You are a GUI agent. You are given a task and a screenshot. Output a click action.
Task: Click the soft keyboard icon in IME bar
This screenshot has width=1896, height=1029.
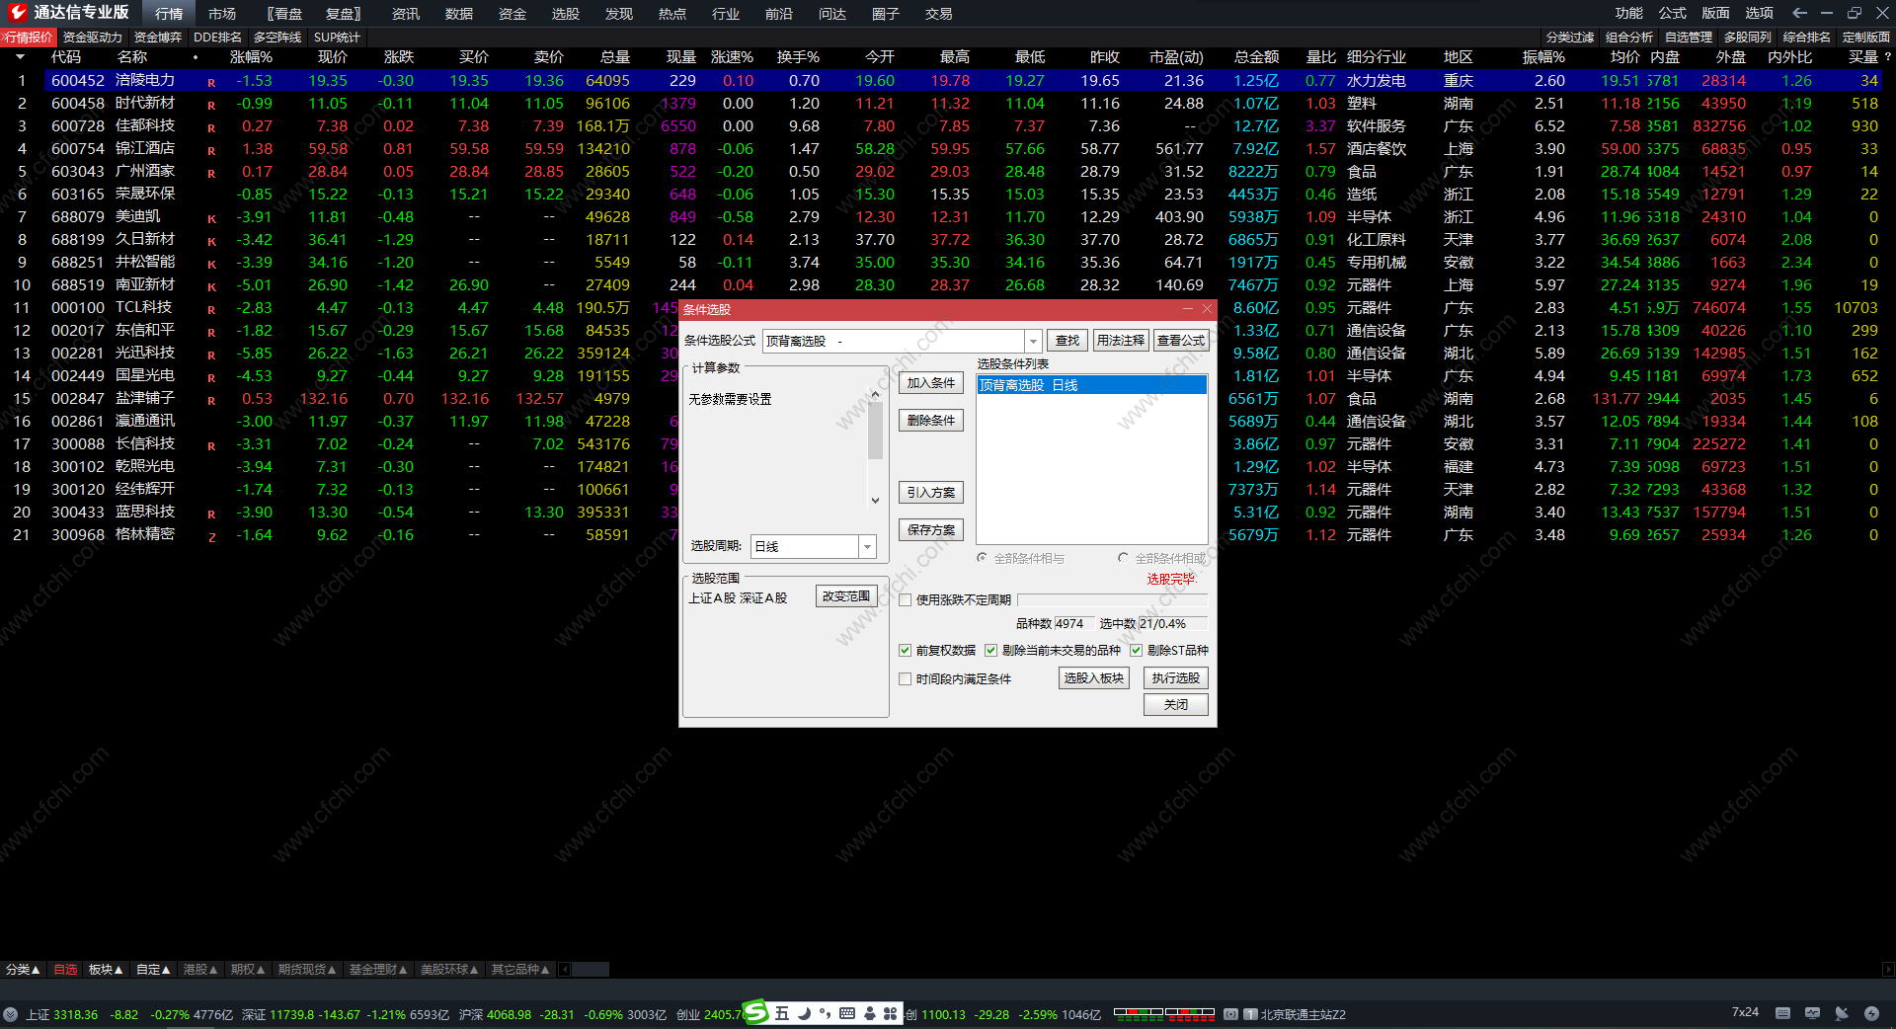pos(847,1013)
